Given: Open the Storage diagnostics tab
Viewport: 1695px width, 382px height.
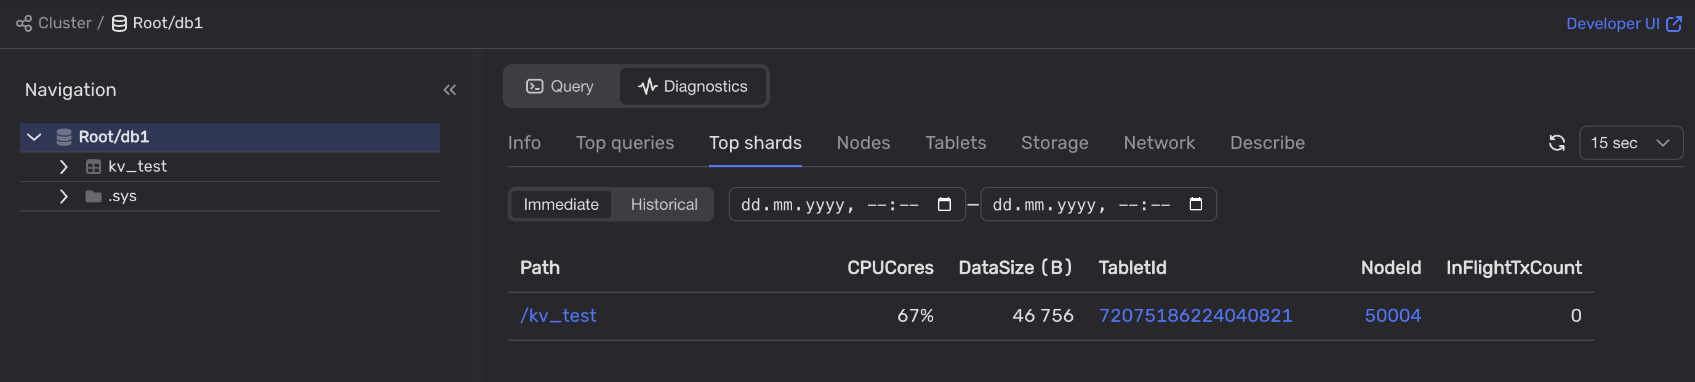Looking at the screenshot, I should 1054,143.
